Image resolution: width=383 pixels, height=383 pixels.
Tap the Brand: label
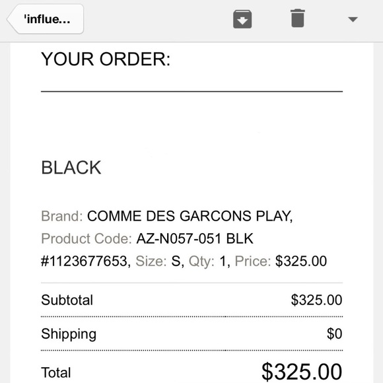[62, 216]
